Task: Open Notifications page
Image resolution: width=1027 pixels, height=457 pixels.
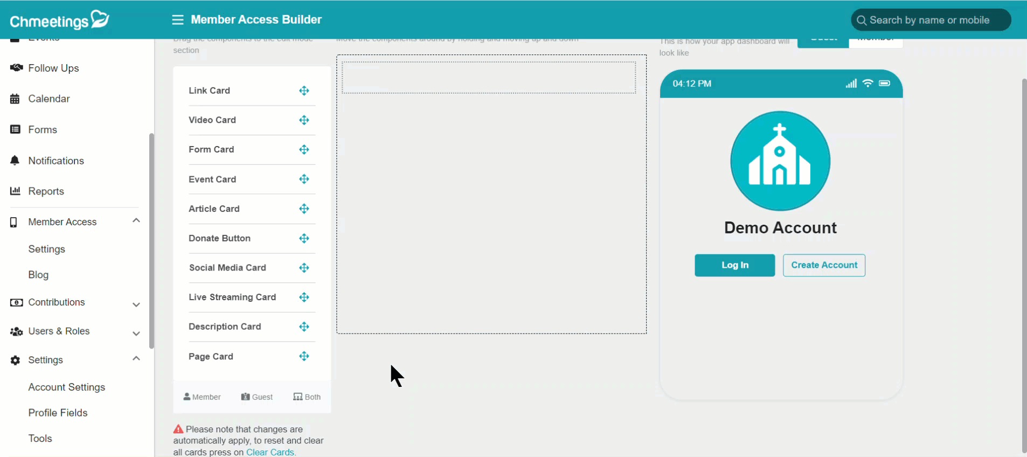Action: pyautogui.click(x=56, y=161)
